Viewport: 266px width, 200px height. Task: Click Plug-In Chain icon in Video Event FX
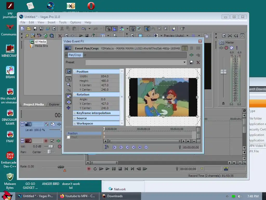click(x=191, y=55)
